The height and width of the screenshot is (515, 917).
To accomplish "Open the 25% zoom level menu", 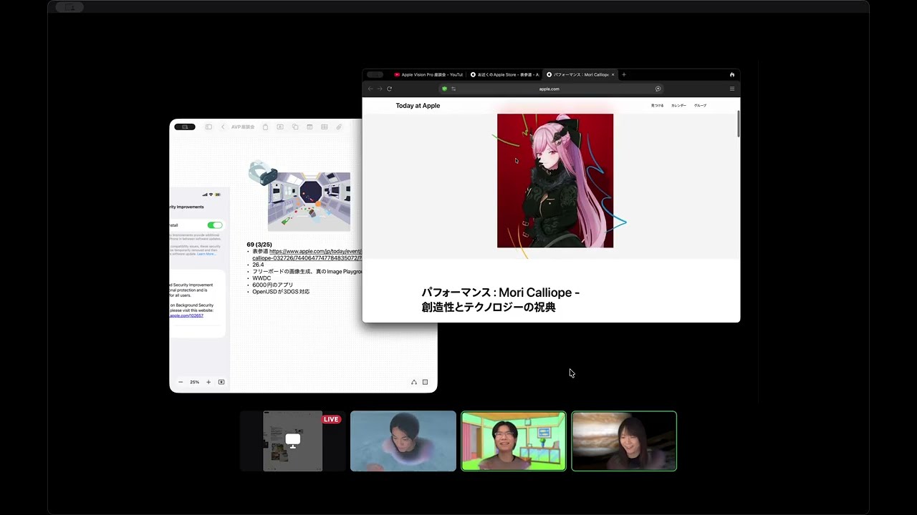I will (x=194, y=382).
